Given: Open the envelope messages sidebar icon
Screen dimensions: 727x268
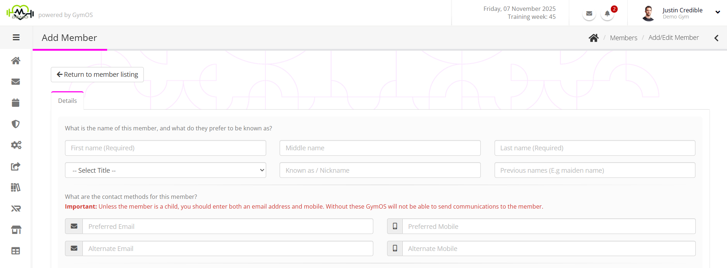Looking at the screenshot, I should tap(16, 82).
